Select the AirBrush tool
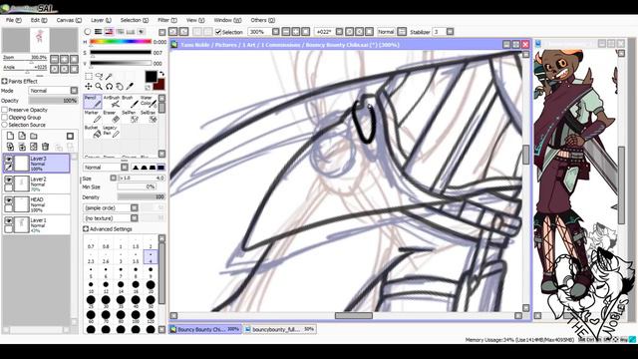Screen dimensions: 638x359 pos(112,102)
